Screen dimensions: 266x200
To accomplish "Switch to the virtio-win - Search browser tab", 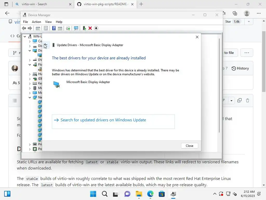I will click(x=43, y=4).
